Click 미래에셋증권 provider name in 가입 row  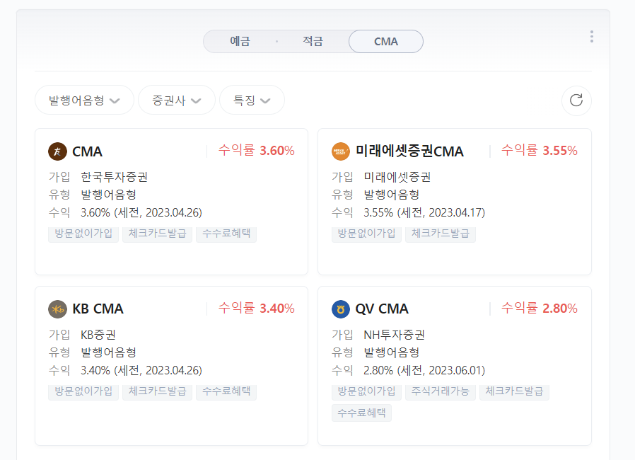point(397,177)
